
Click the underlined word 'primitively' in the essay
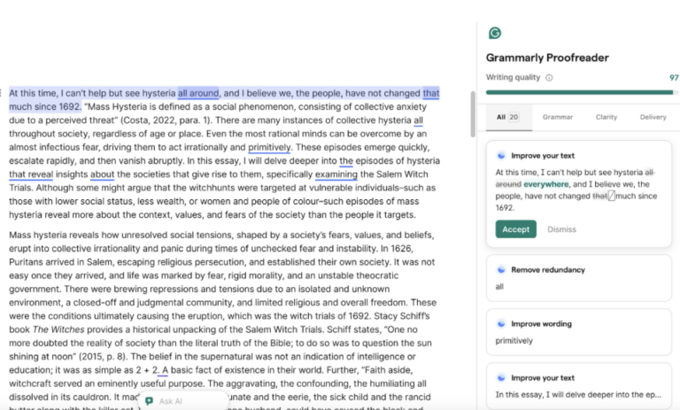click(269, 148)
